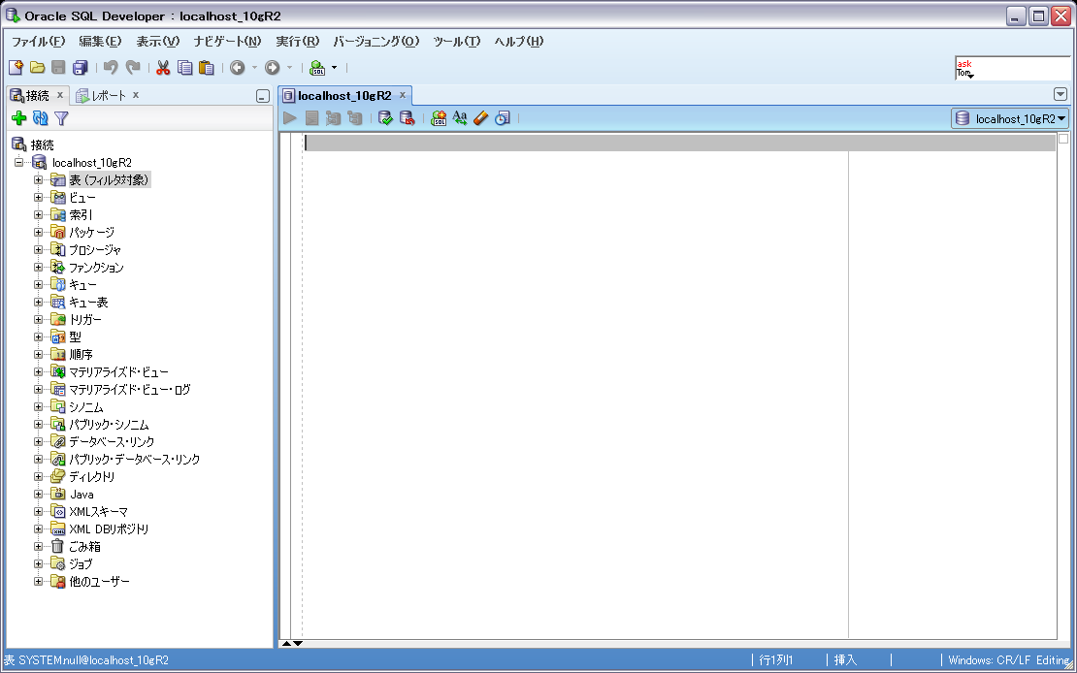Change case with the Aa icon
Screen dimensions: 1077x673
tap(460, 118)
